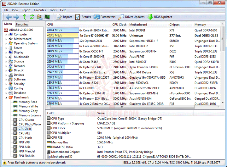Open the Tools menu
Screen dimensions: 227x167
[x=53, y=10]
